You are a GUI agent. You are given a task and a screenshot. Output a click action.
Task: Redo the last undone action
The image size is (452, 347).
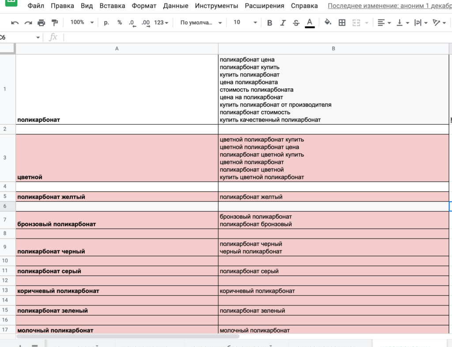pos(28,23)
